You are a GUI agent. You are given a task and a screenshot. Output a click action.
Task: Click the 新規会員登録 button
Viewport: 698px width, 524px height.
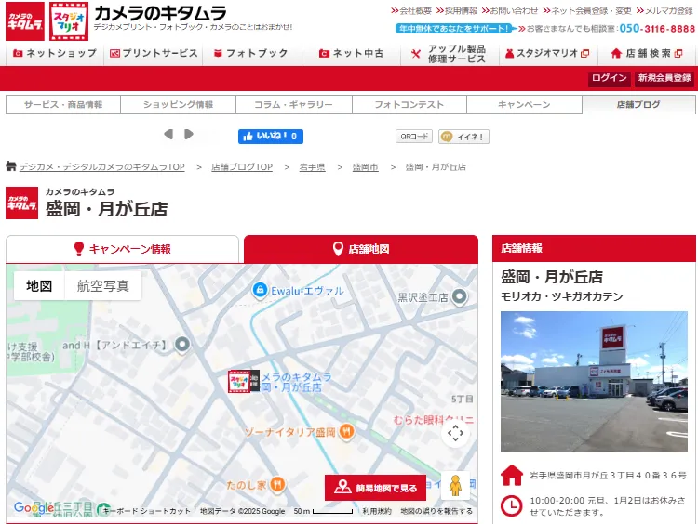[664, 78]
